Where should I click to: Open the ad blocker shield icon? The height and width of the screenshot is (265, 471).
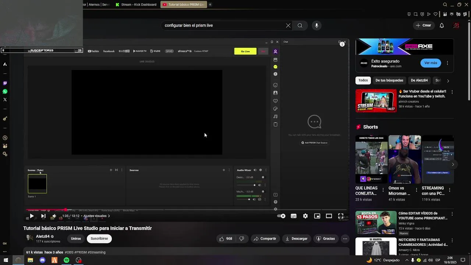(x=422, y=14)
